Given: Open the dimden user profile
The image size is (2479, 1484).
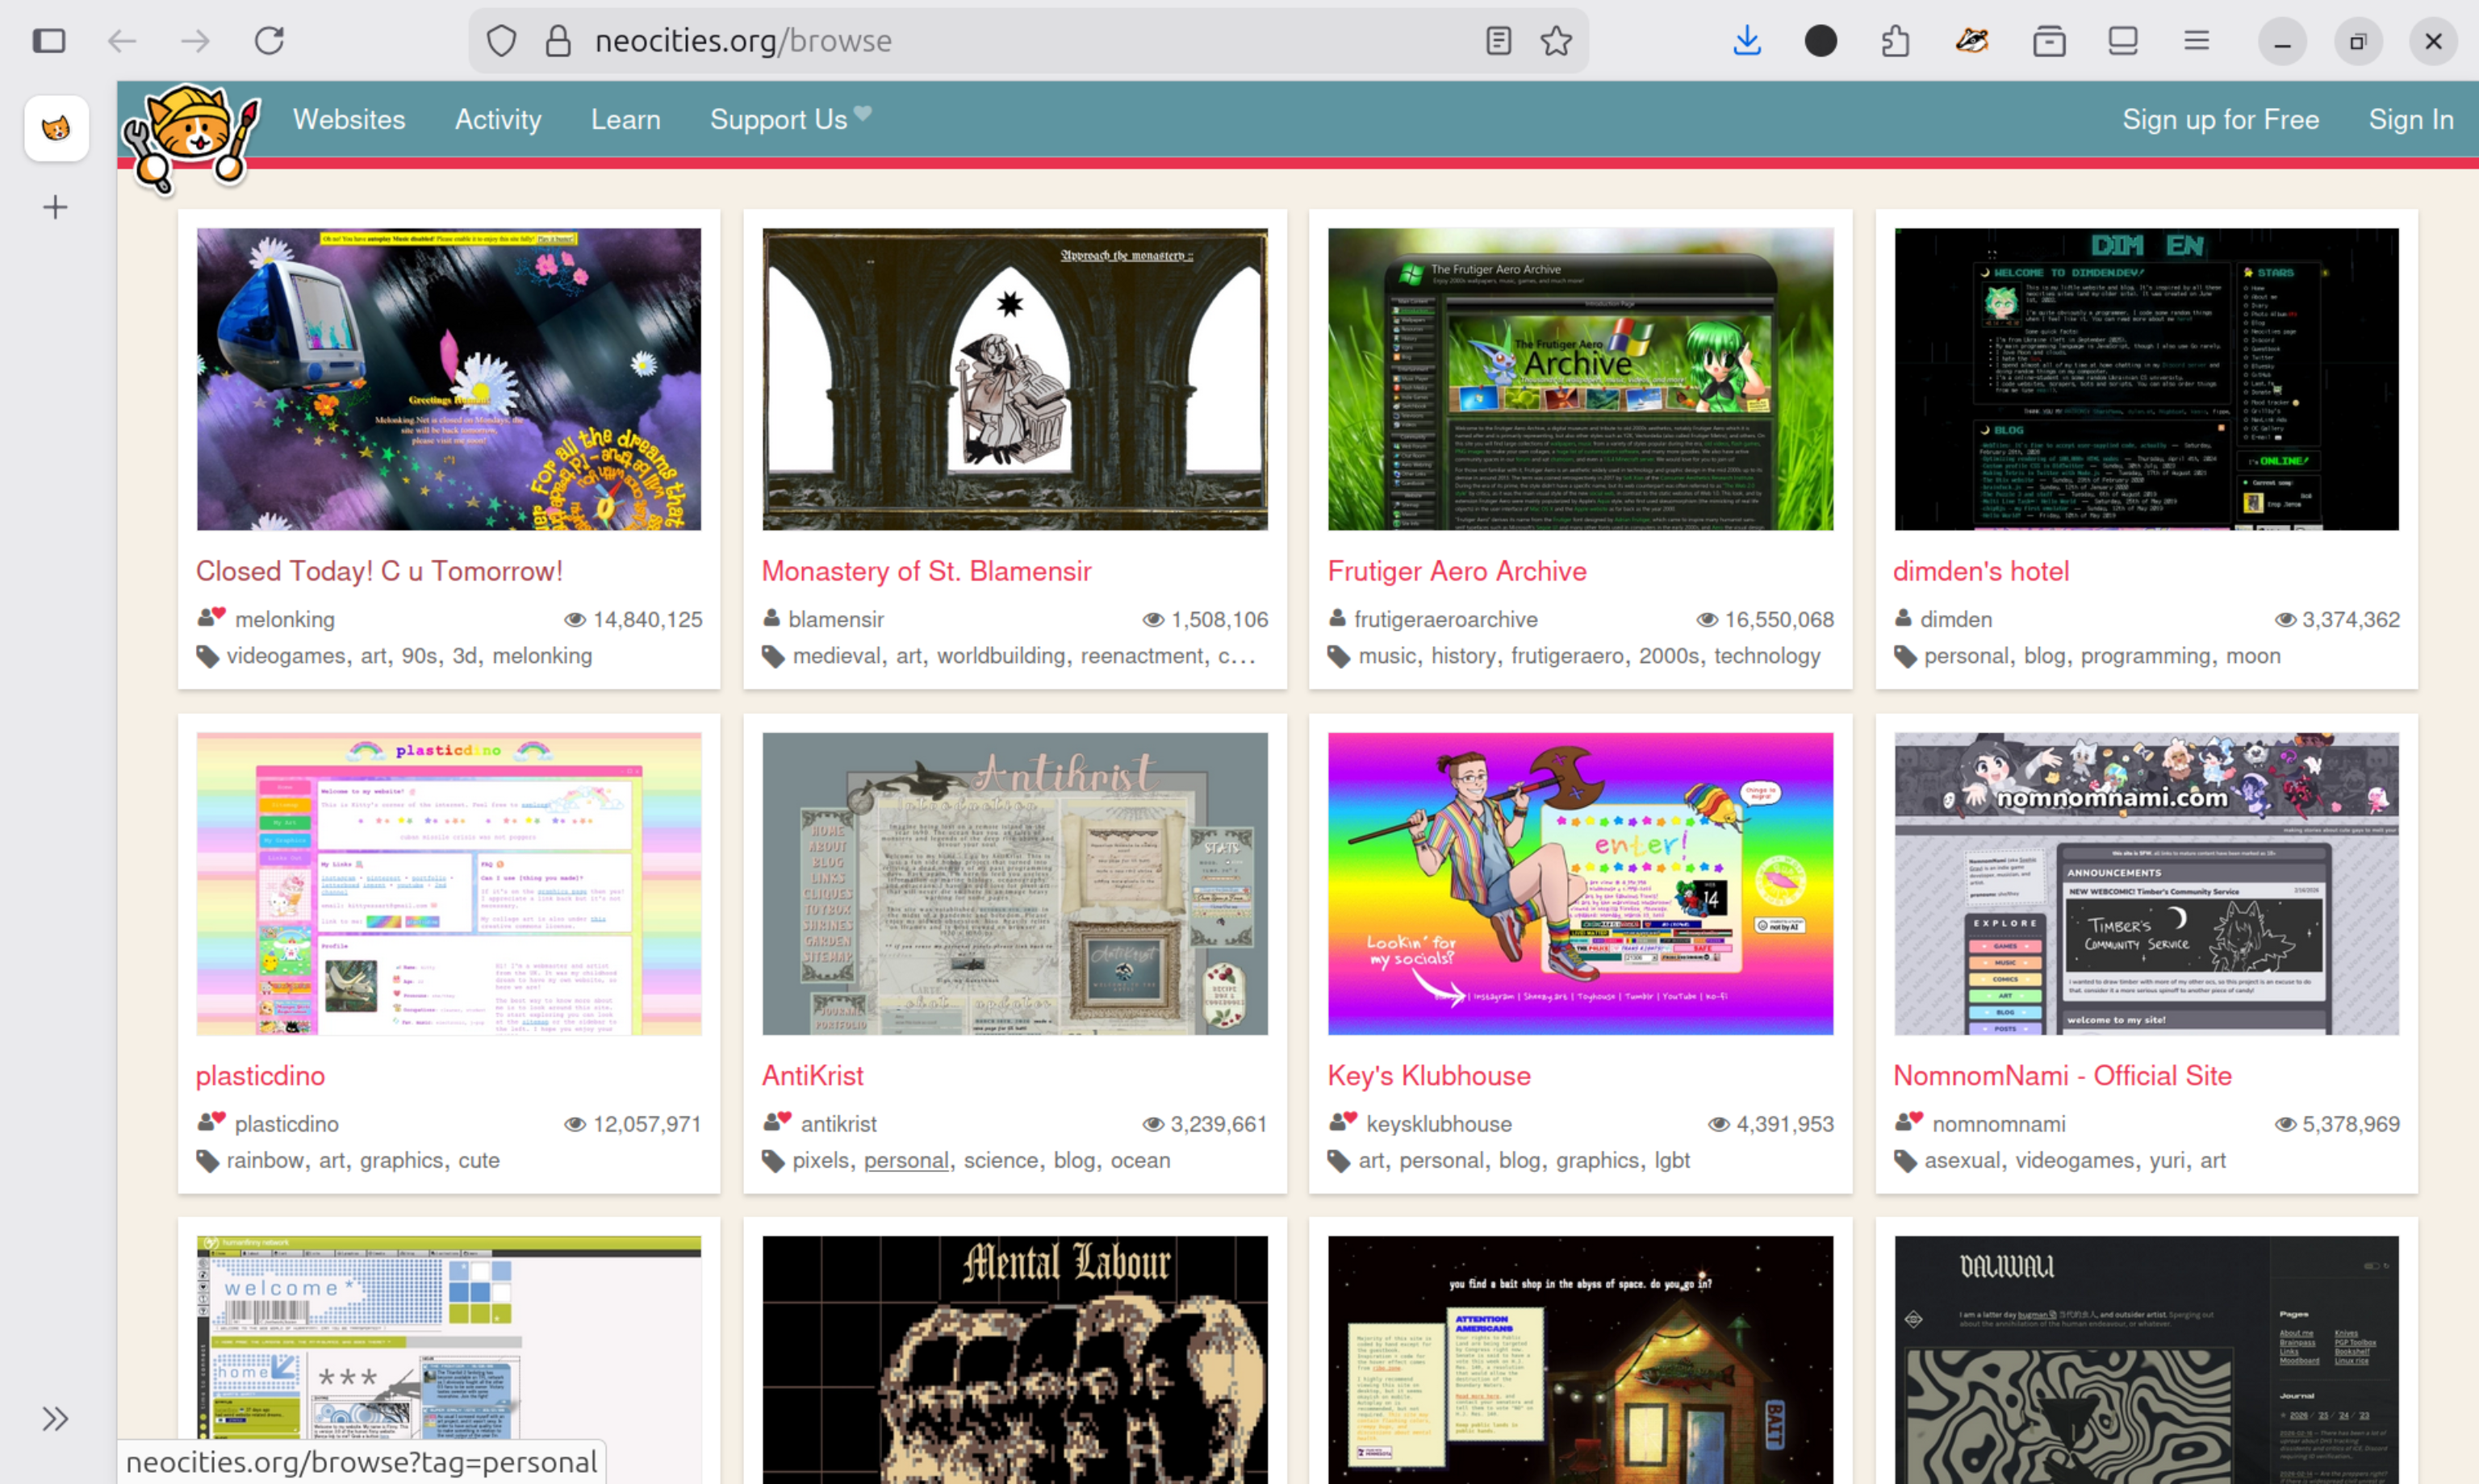Looking at the screenshot, I should tap(1956, 620).
